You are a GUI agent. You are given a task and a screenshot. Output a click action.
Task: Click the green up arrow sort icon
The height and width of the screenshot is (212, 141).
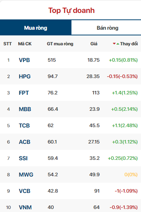tap(118, 44)
